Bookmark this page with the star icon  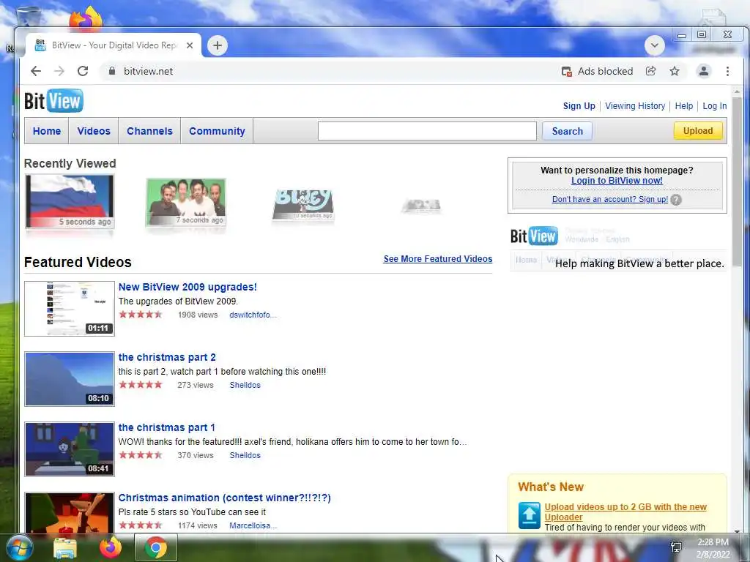[x=675, y=71]
